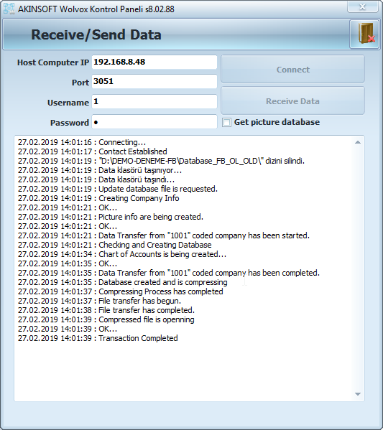Viewport: 383px width, 430px height.
Task: Enable Get picture database checkbox
Action: [226, 122]
